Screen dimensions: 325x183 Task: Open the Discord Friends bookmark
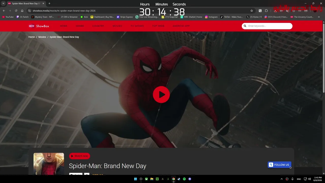[276, 17]
